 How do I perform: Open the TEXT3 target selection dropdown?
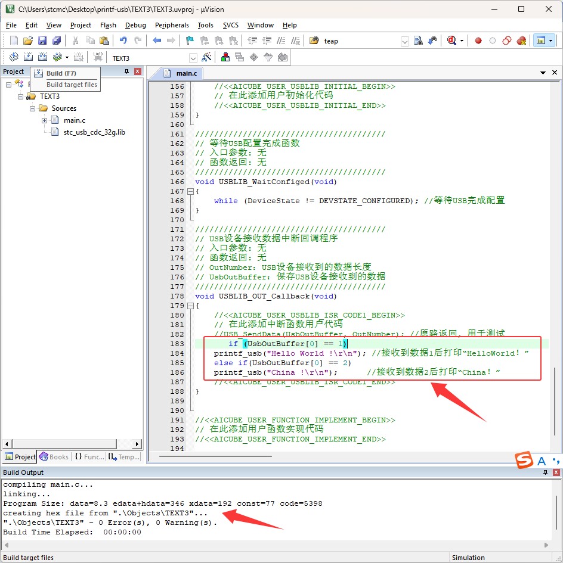(193, 58)
